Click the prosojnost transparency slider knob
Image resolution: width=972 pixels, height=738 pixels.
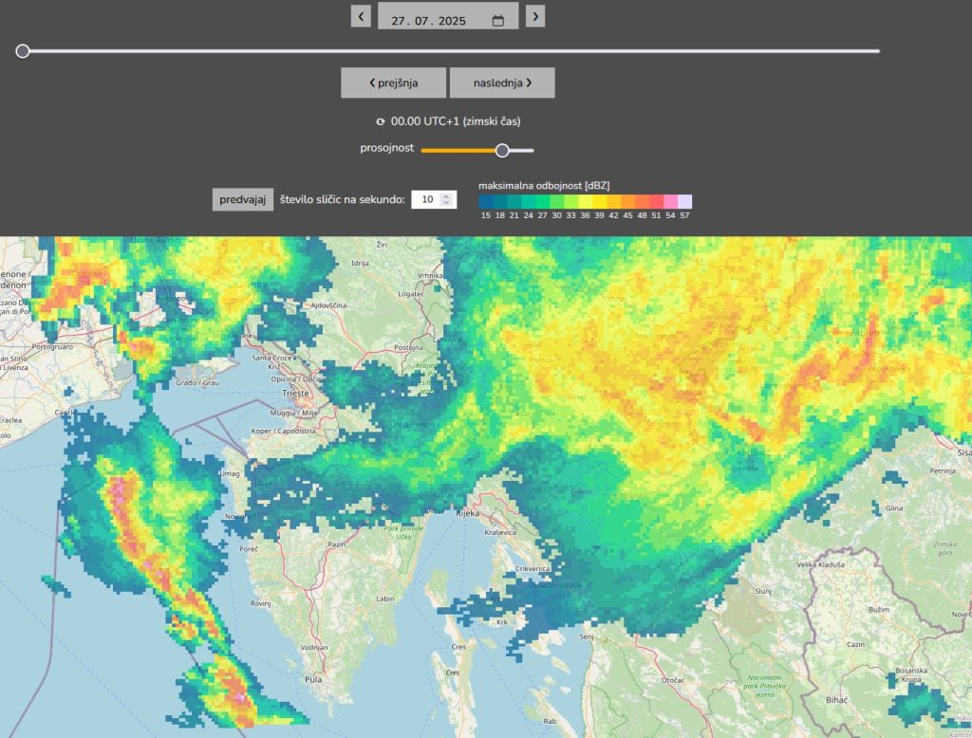[x=502, y=150]
